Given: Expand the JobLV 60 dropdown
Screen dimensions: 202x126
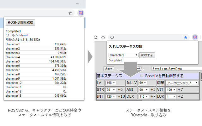Looking at the screenshot, I should [x=143, y=83].
